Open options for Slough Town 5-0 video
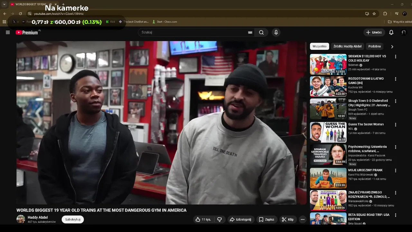This screenshot has height=232, width=412. 396,101
